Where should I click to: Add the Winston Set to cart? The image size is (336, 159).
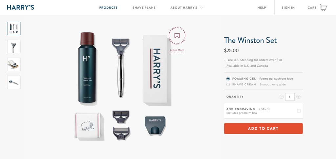coord(263,129)
